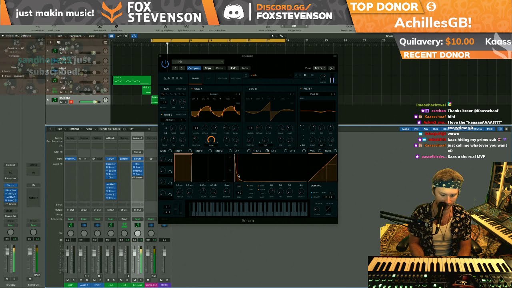Image resolution: width=512 pixels, height=288 pixels.
Task: Click the green Init MIDI region on track 4
Action: 132,80
